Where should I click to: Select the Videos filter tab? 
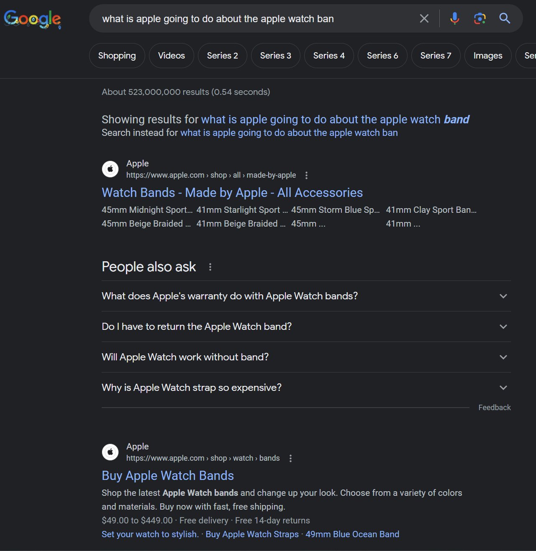tap(172, 56)
